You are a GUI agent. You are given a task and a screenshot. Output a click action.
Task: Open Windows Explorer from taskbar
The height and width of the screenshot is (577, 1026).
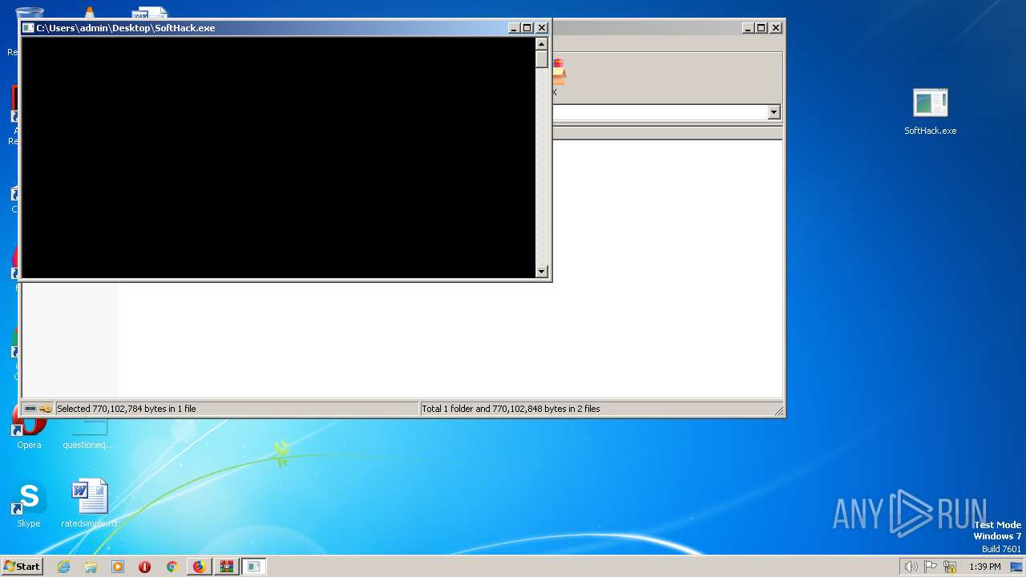pos(91,567)
